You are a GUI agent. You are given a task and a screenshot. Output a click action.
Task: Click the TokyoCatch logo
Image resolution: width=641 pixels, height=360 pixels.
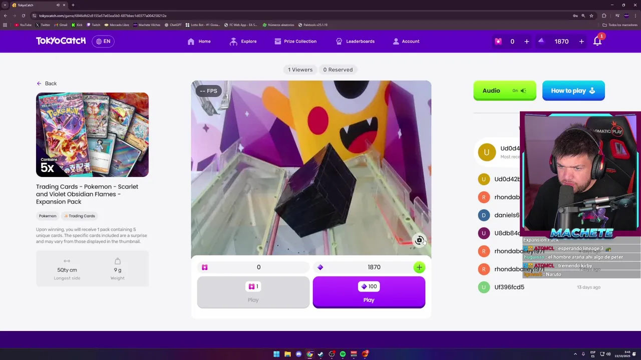pyautogui.click(x=61, y=41)
